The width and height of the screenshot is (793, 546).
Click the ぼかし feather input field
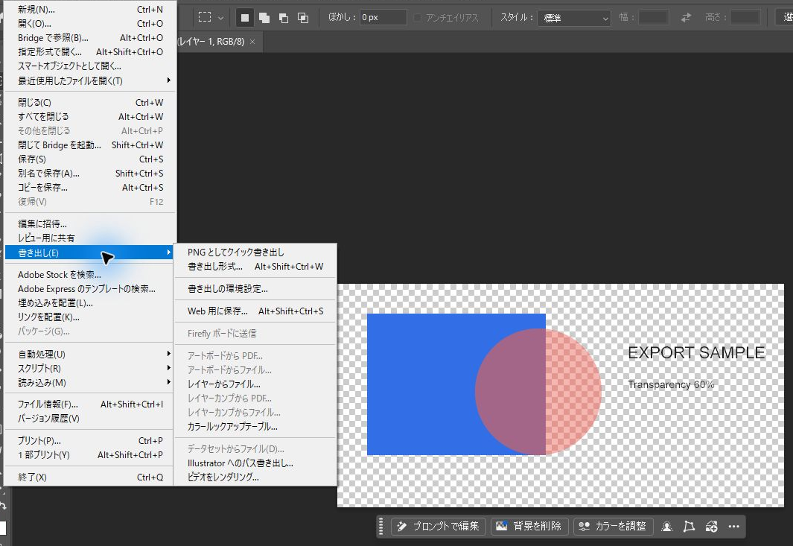(383, 18)
